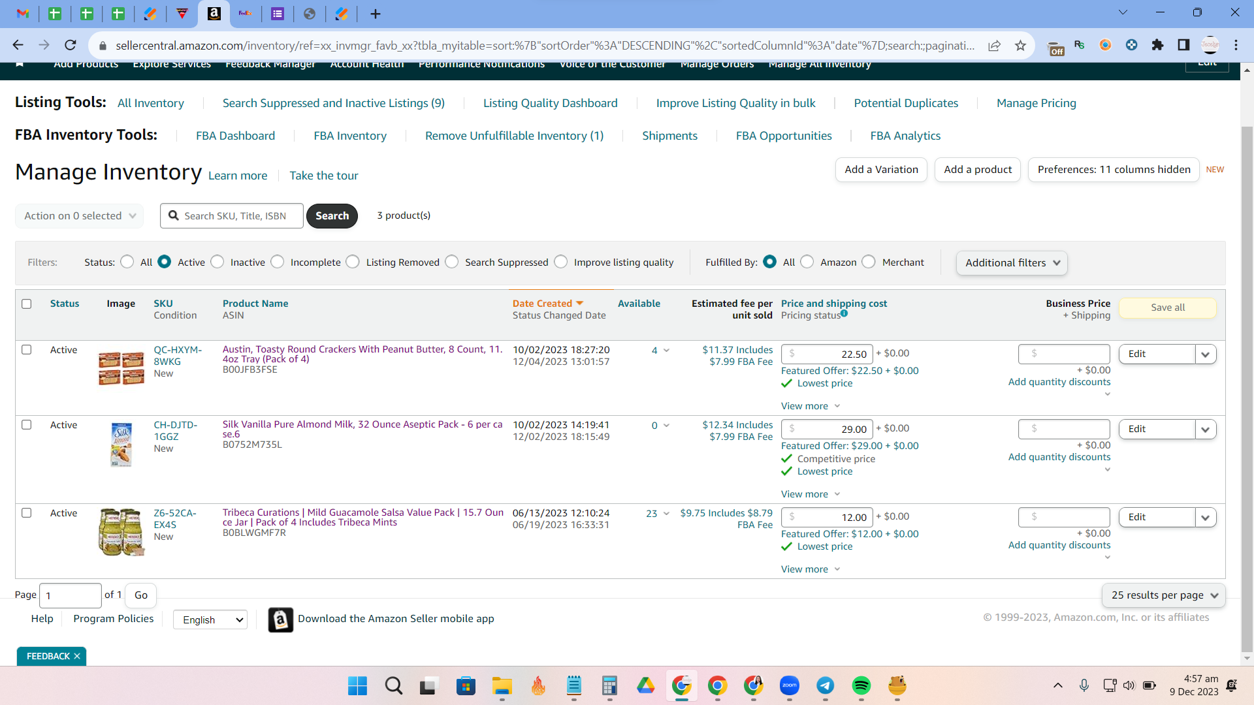
Task: Select the Listing Removed status filter
Action: (353, 262)
